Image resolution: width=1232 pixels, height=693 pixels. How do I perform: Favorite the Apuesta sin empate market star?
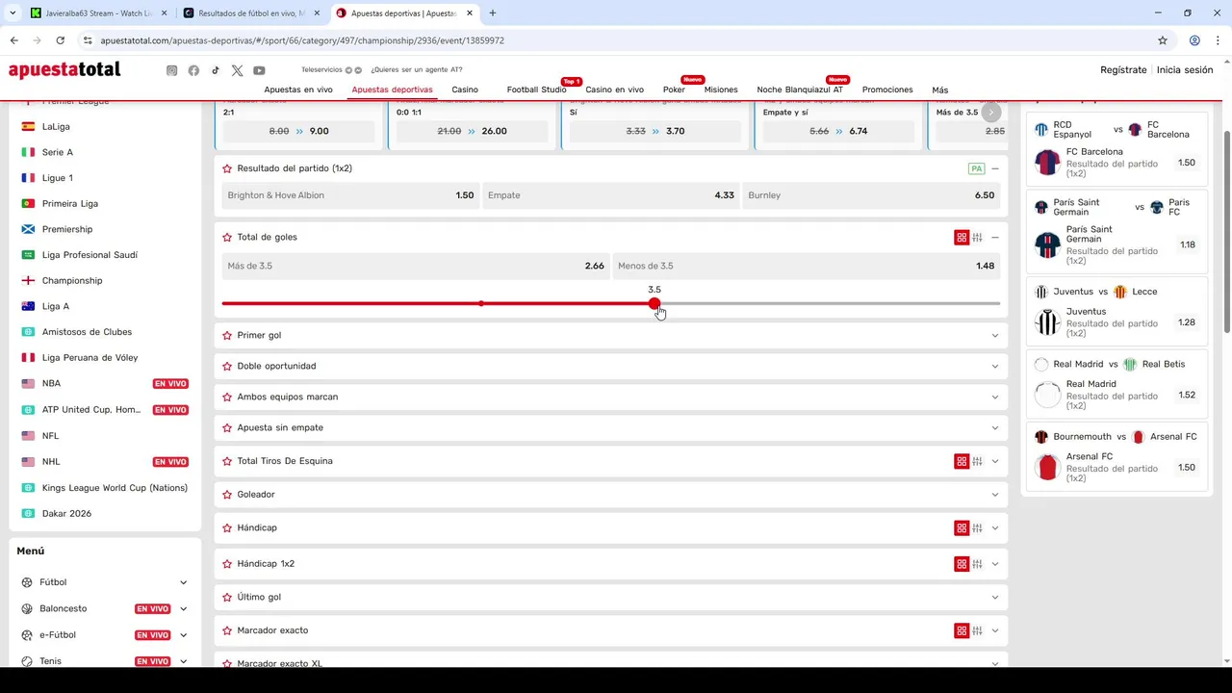coord(227,427)
